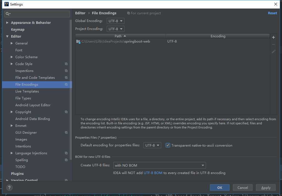
Task: Click Editor in the breadcrumb
Action: [80, 13]
